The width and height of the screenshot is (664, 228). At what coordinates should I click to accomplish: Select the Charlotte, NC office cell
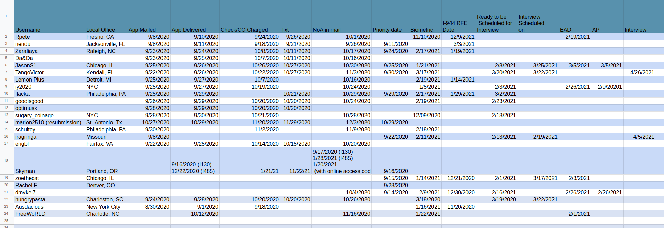point(106,214)
